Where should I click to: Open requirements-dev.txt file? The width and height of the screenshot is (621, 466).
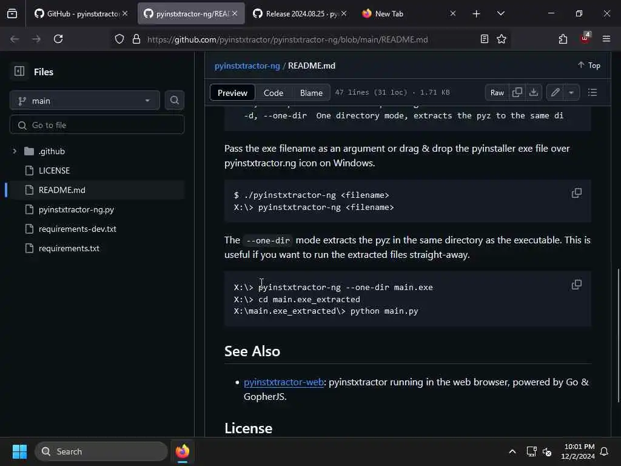click(x=78, y=229)
